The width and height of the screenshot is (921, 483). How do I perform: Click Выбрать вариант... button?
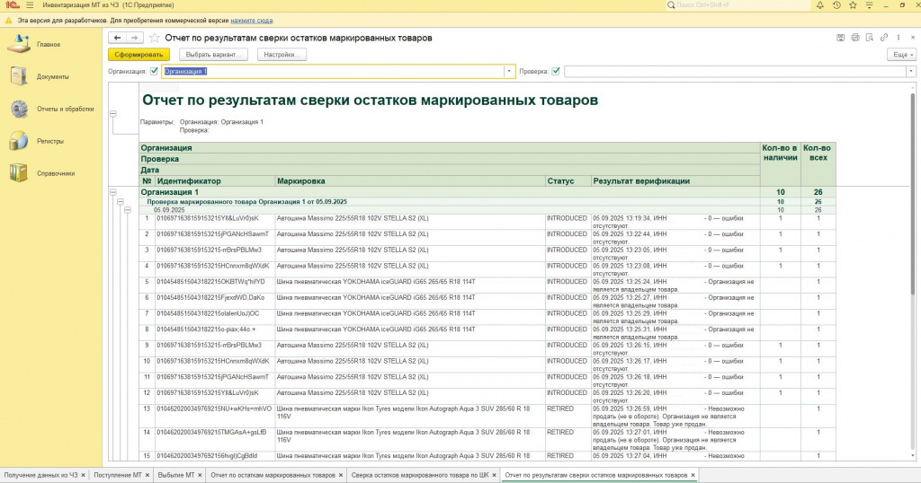pos(213,55)
